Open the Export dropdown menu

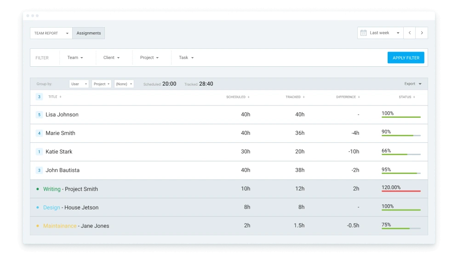(413, 84)
